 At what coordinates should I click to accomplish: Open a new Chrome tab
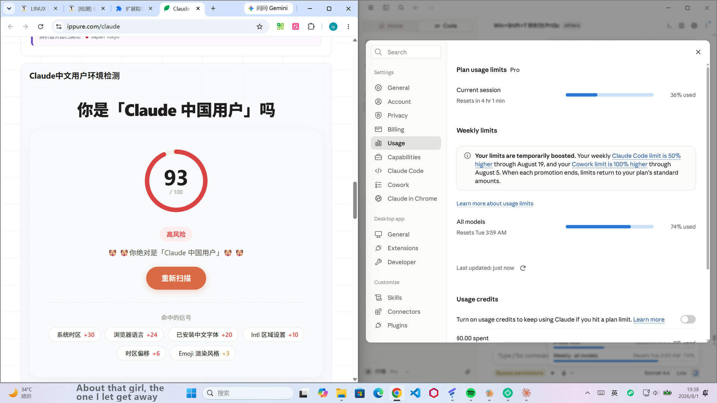pyautogui.click(x=213, y=9)
